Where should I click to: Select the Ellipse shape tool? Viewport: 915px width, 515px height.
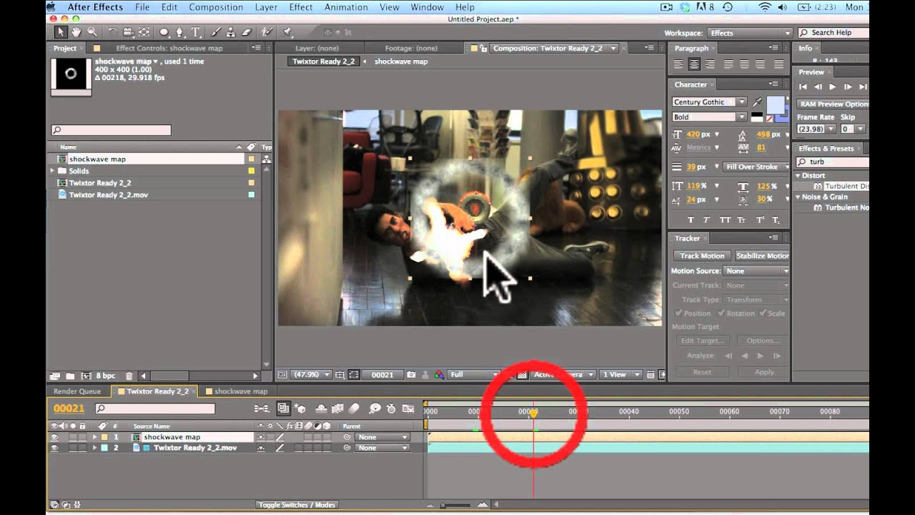click(x=164, y=32)
